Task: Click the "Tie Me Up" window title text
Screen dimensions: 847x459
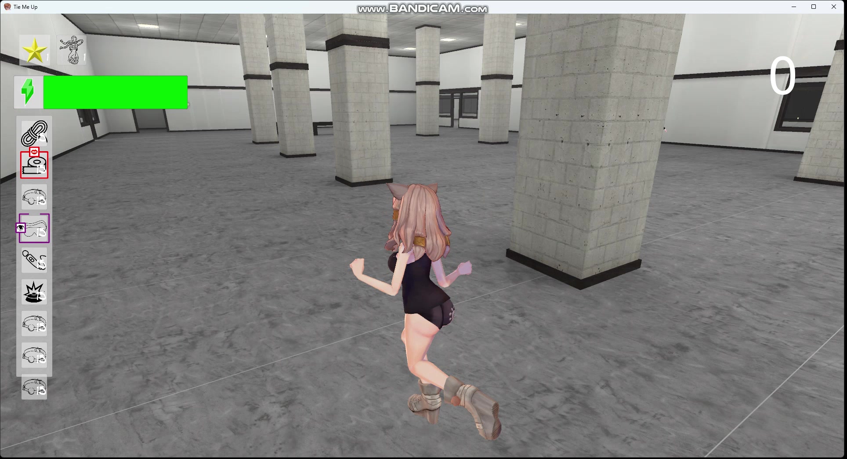Action: click(x=25, y=7)
